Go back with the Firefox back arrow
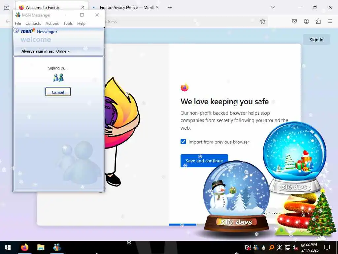 8,21
